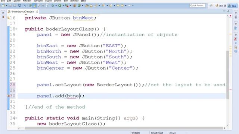Open the Outline view from right trim
Screen dimensions: 239x134
(x=236, y=28)
